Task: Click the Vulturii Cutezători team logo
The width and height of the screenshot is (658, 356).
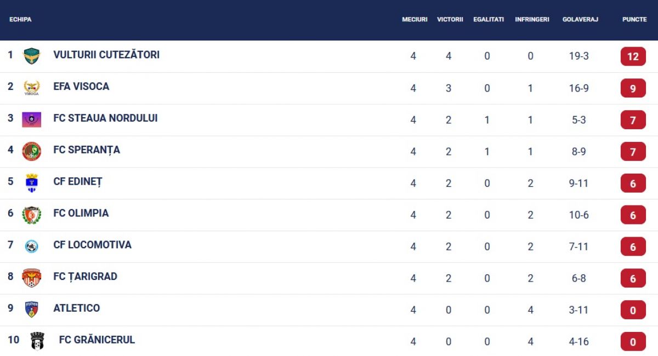Action: click(32, 56)
